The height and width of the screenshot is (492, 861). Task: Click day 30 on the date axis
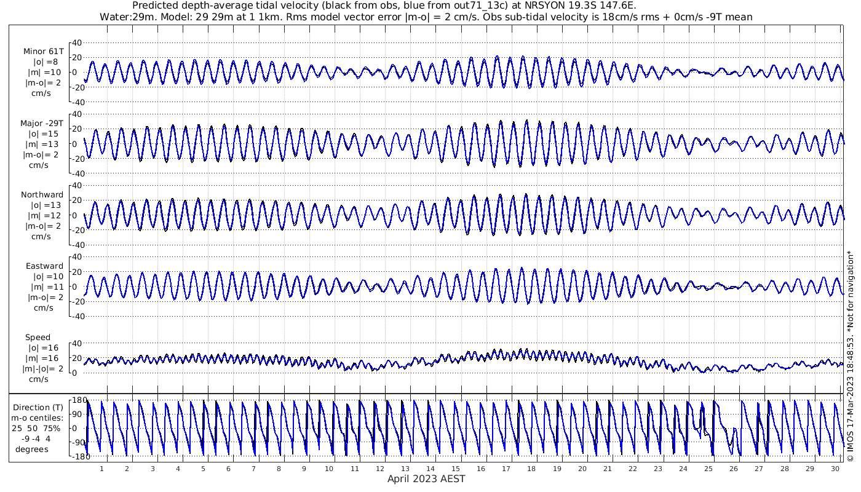[x=835, y=469]
